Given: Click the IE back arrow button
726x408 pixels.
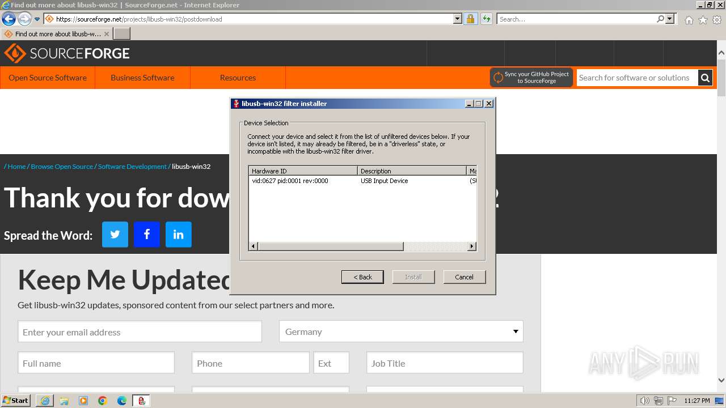Looking at the screenshot, I should [x=9, y=19].
